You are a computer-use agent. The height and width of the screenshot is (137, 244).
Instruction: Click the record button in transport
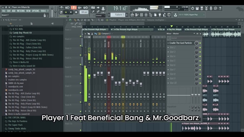coord(76,12)
